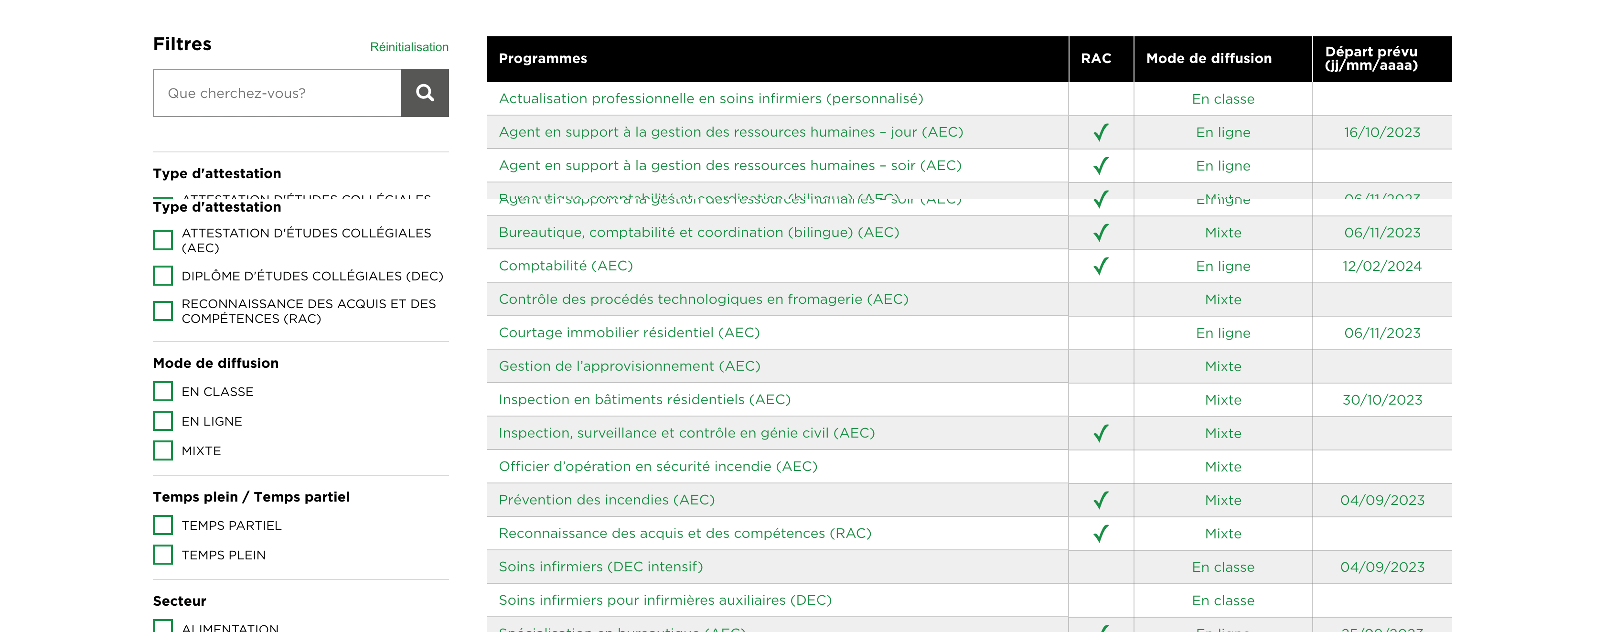Tick the Alimentation sector checkbox
This screenshot has width=1605, height=632.
point(162,626)
